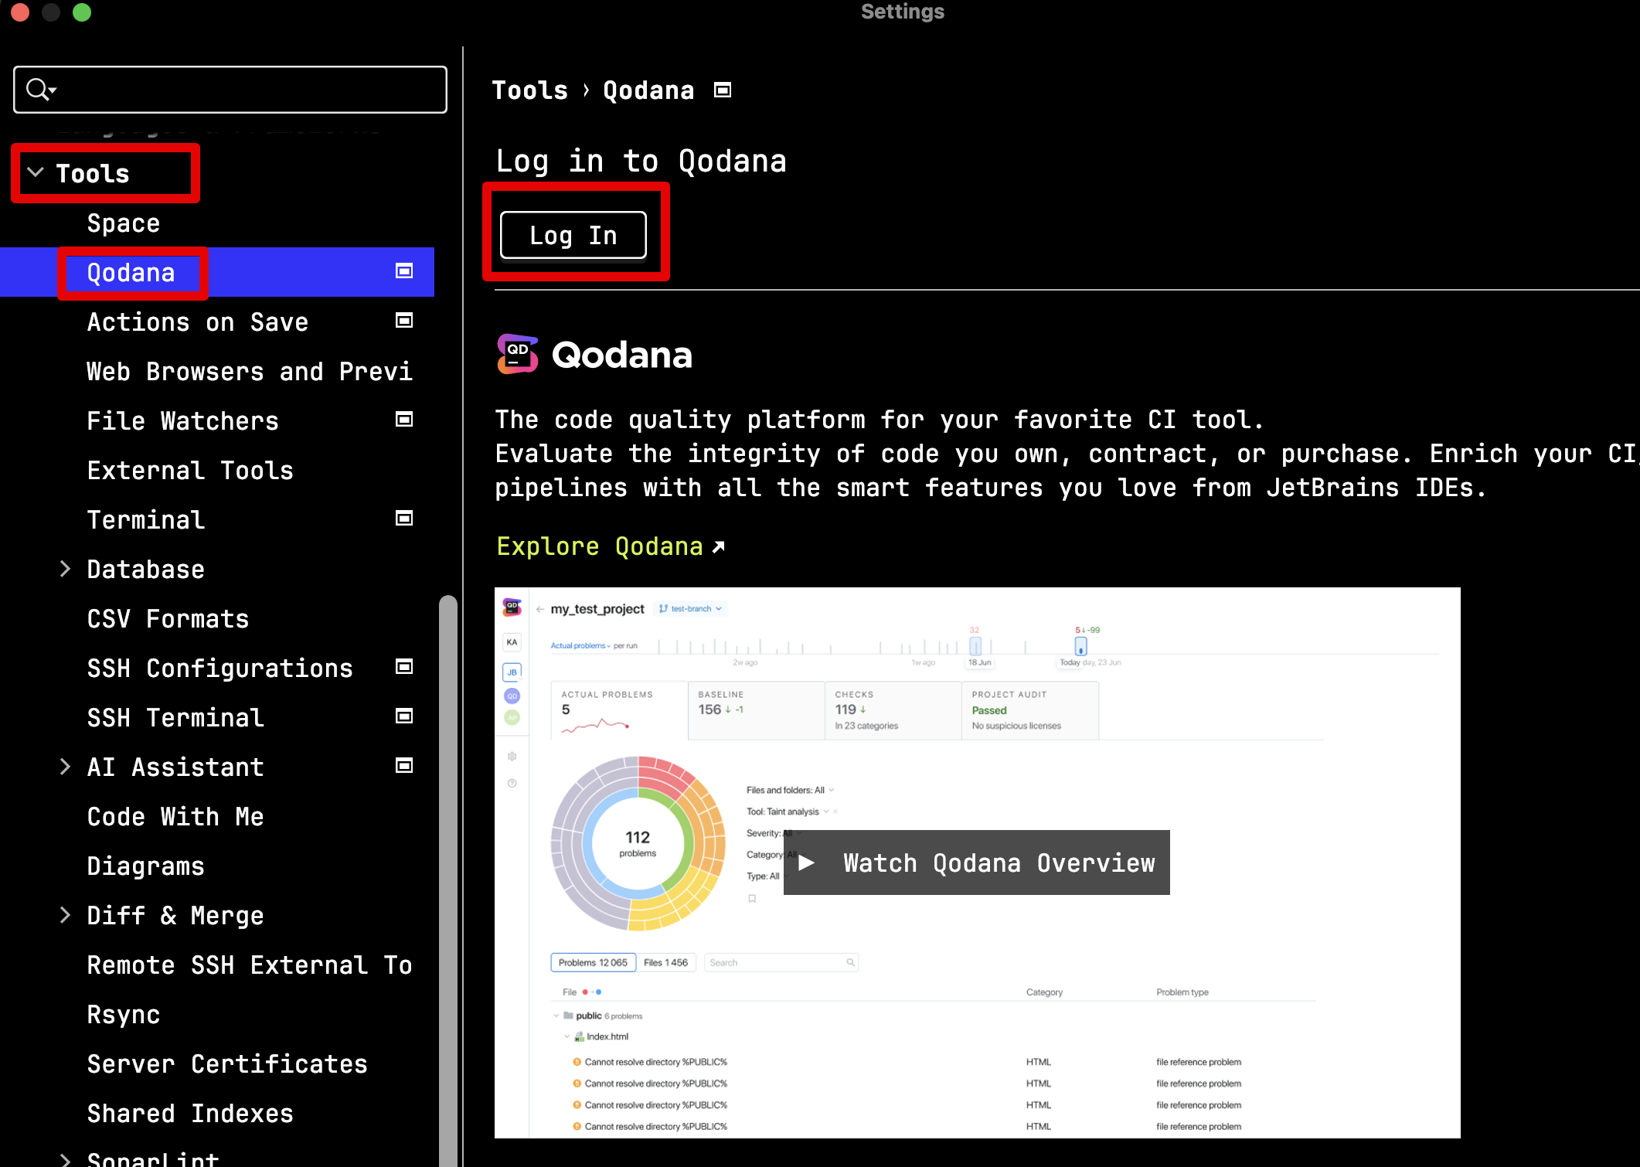Click the preview icon beside the Qodana breadcrumb
Viewport: 1640px width, 1167px height.
[721, 90]
